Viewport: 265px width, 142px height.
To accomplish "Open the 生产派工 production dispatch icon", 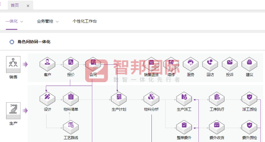I will coord(184,99).
